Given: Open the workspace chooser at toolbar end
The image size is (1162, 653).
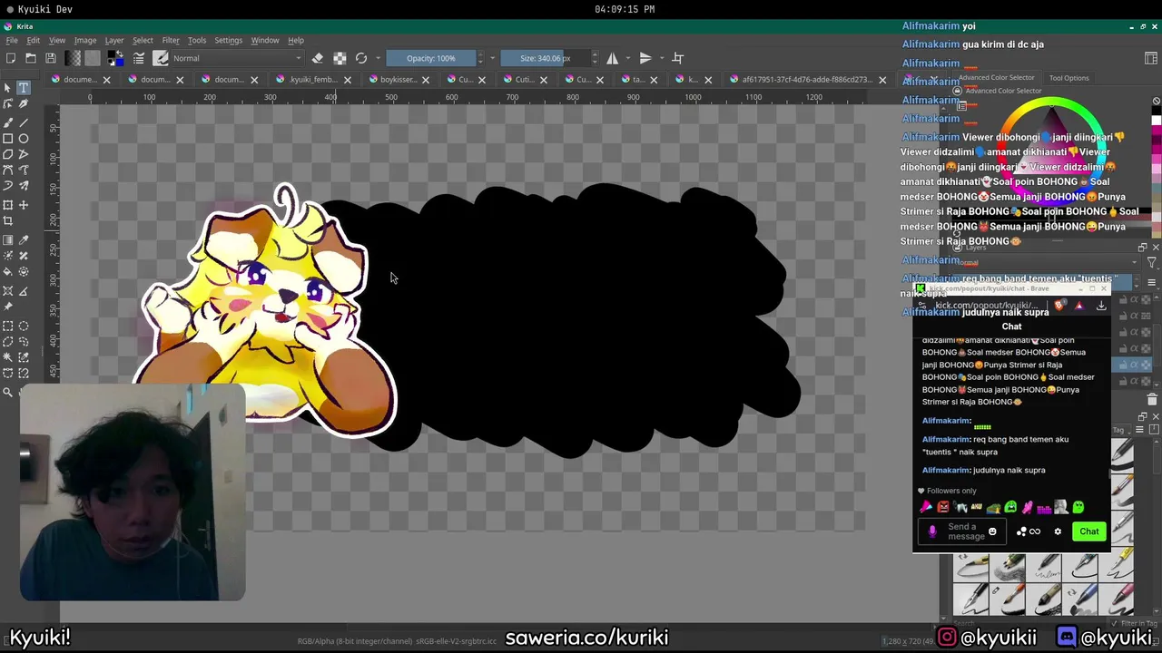Looking at the screenshot, I should [x=1151, y=58].
